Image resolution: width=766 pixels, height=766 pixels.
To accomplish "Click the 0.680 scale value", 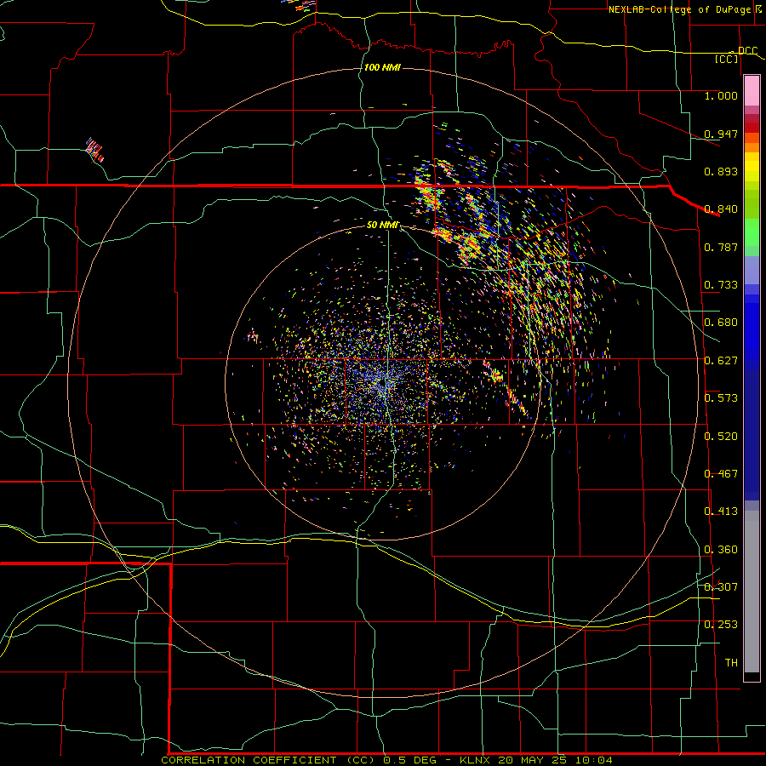I will (x=721, y=322).
